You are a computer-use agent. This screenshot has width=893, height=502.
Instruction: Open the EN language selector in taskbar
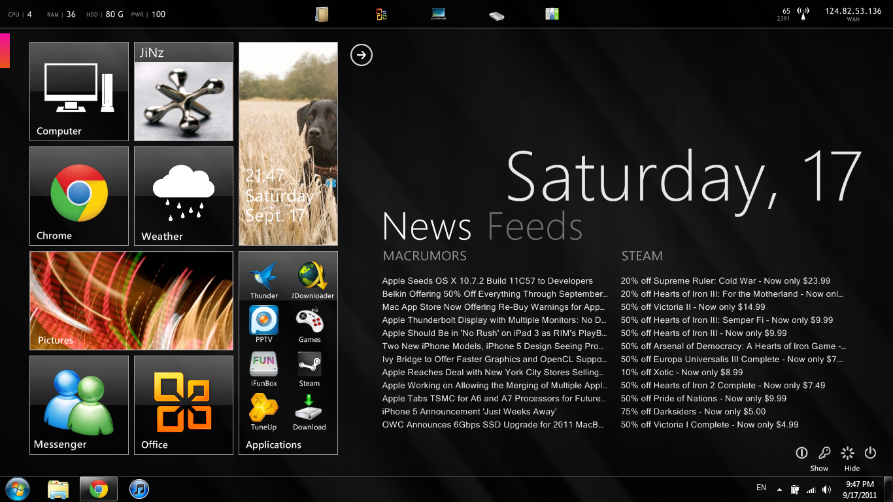(x=761, y=488)
